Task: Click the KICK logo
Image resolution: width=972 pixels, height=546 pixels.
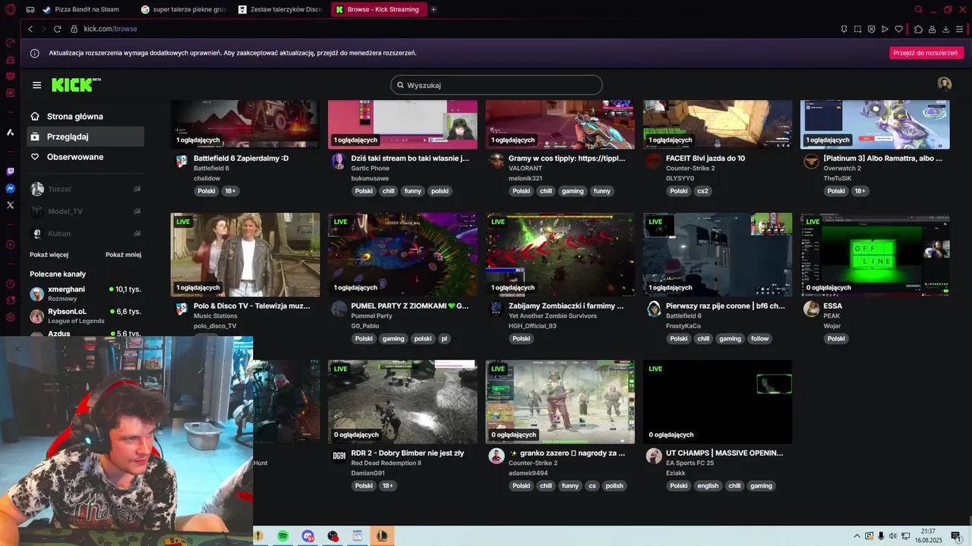Action: (76, 84)
